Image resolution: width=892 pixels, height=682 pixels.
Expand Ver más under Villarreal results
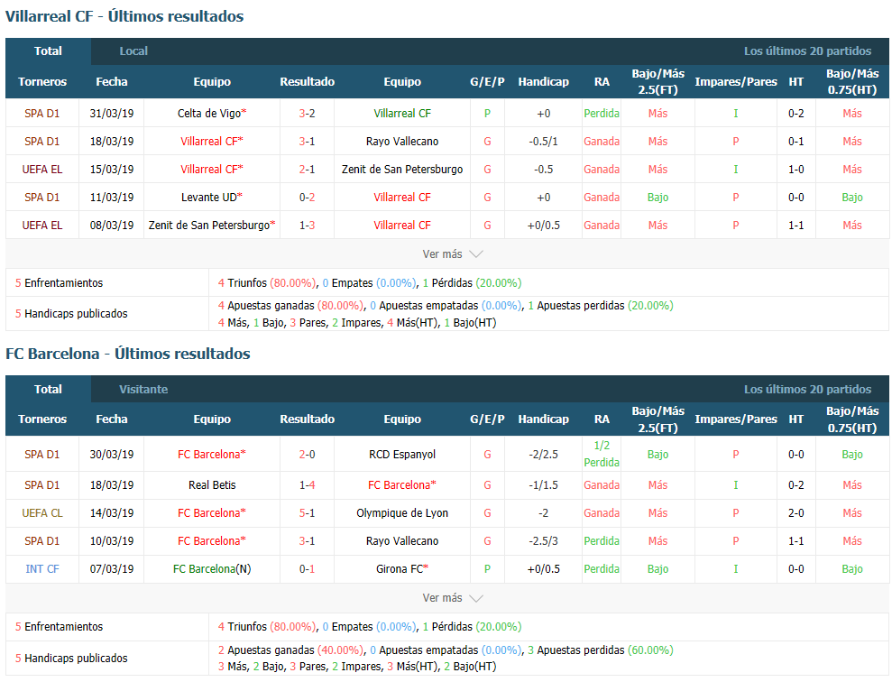coord(452,254)
